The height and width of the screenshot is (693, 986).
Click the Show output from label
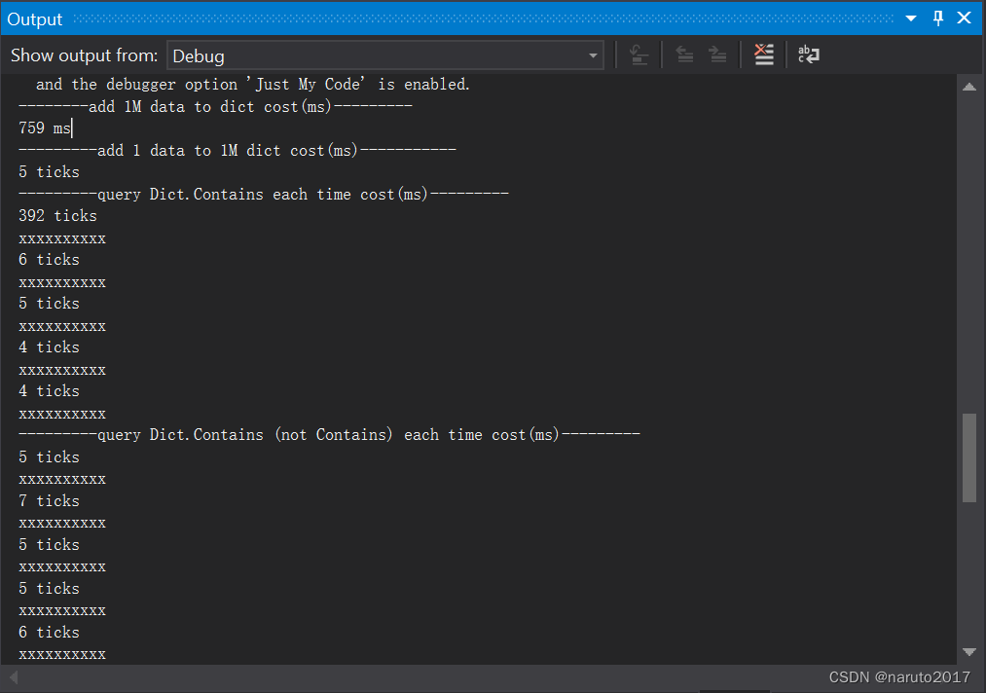[84, 55]
